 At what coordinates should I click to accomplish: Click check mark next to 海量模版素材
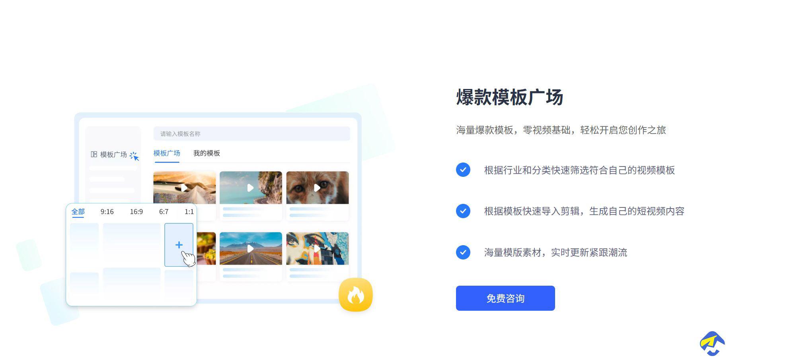tap(463, 252)
